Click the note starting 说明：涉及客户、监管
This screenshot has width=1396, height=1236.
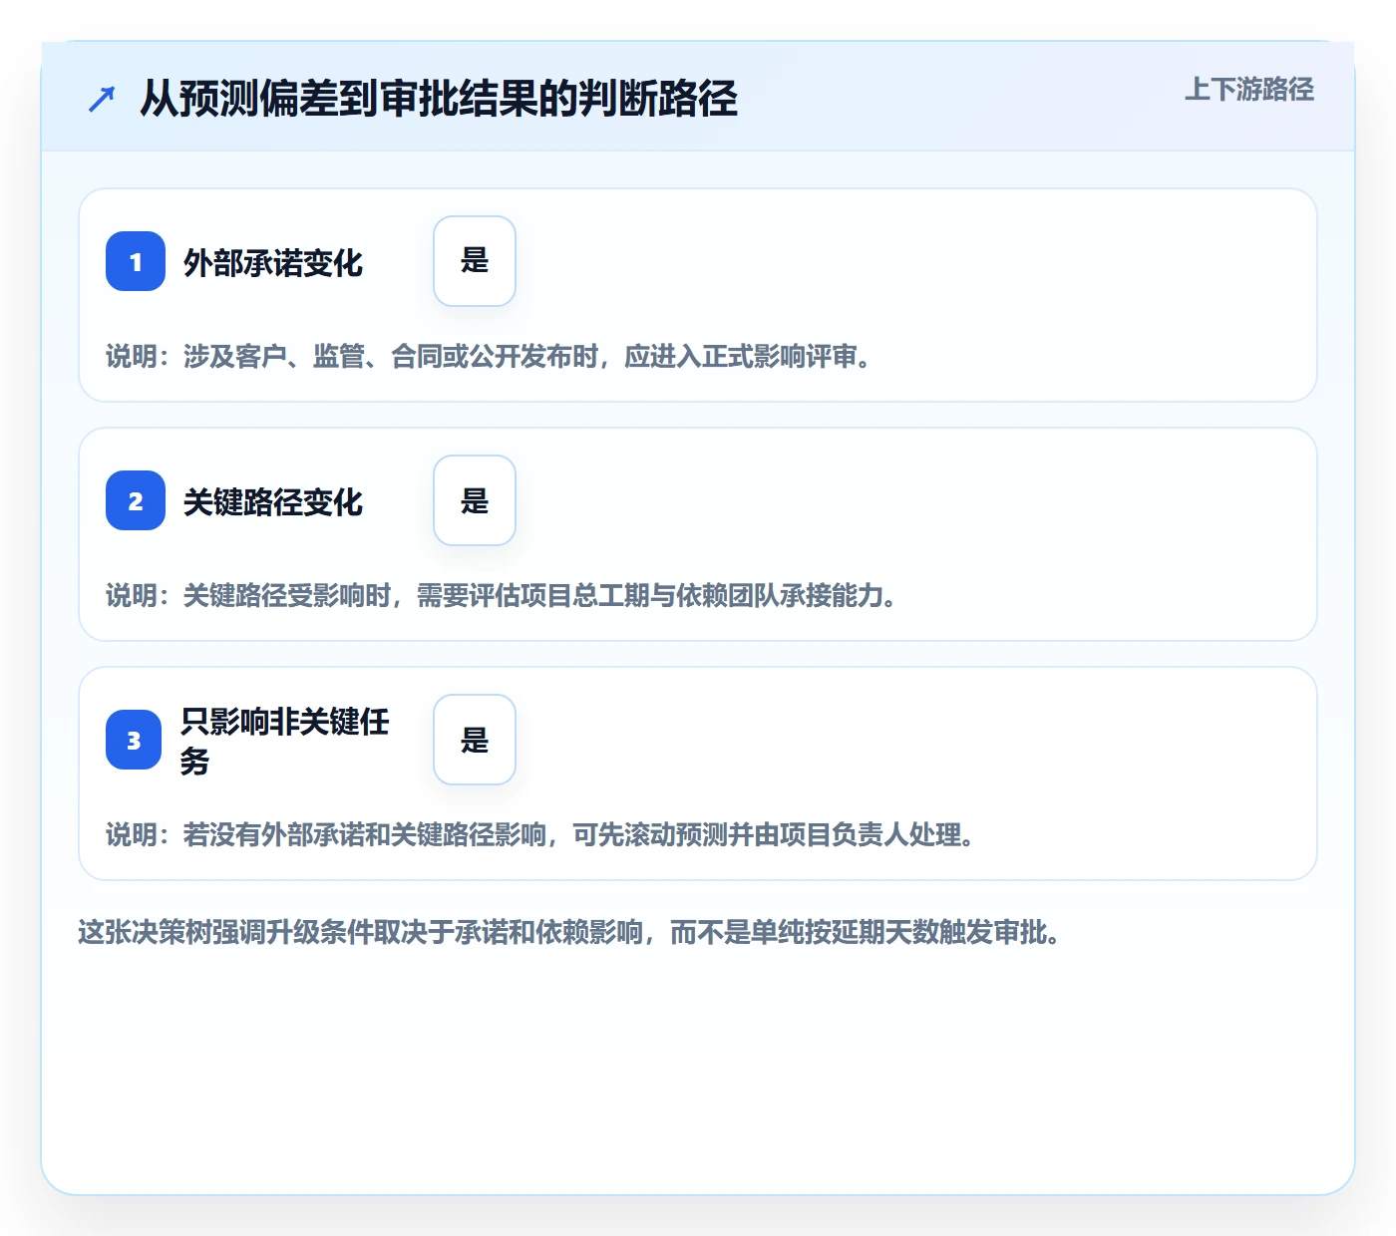click(489, 357)
